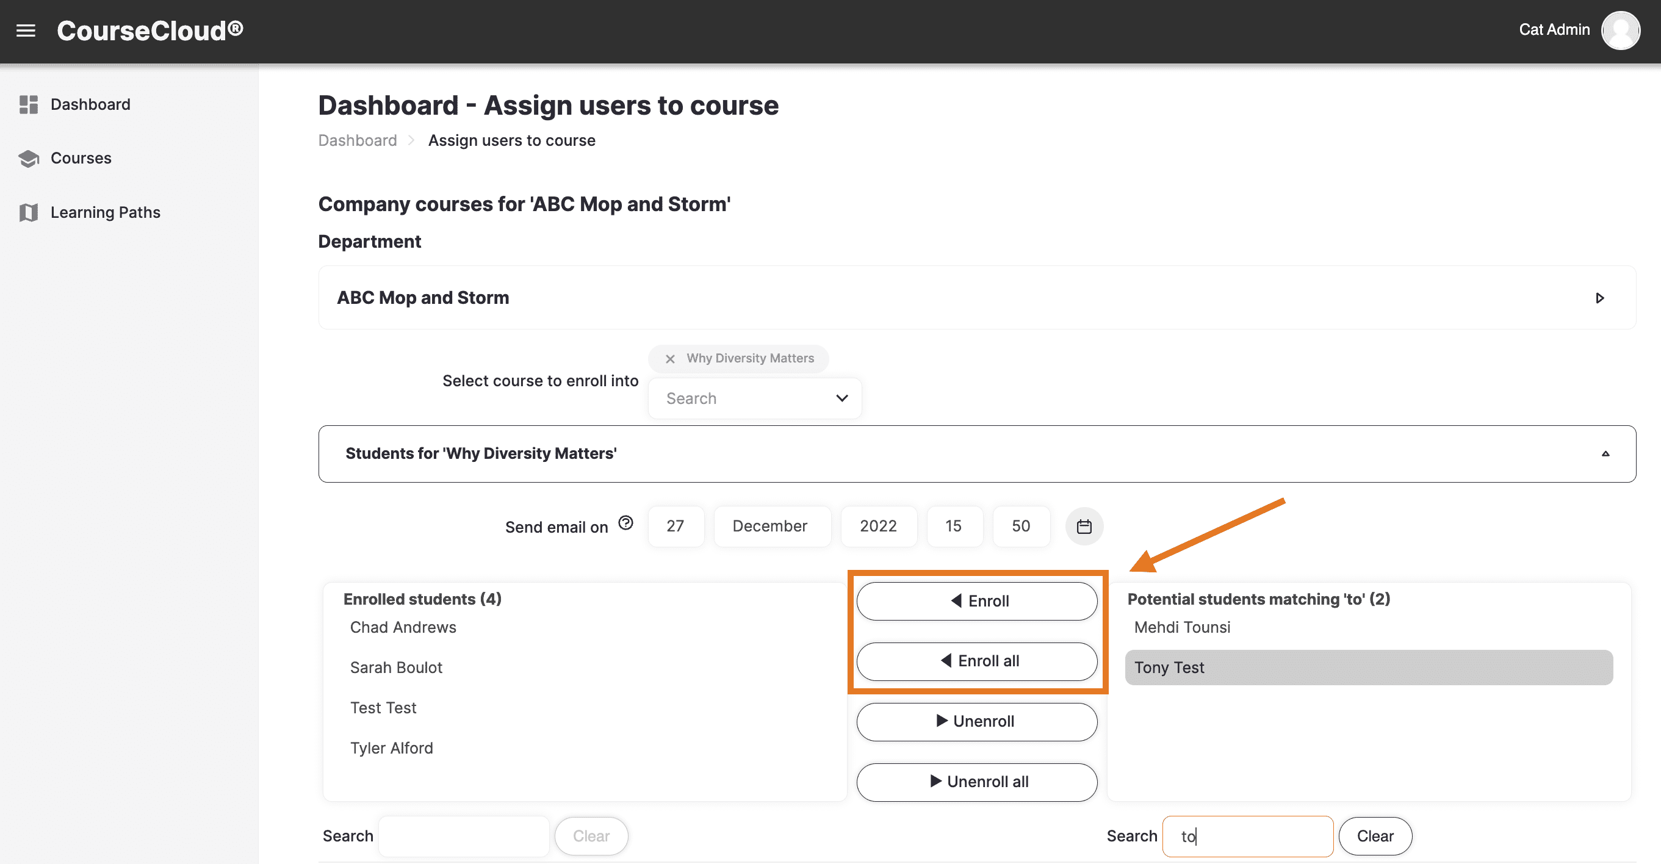Screen dimensions: 1661x864
Task: Expand the ABC Mop and Storm department
Action: (x=977, y=298)
